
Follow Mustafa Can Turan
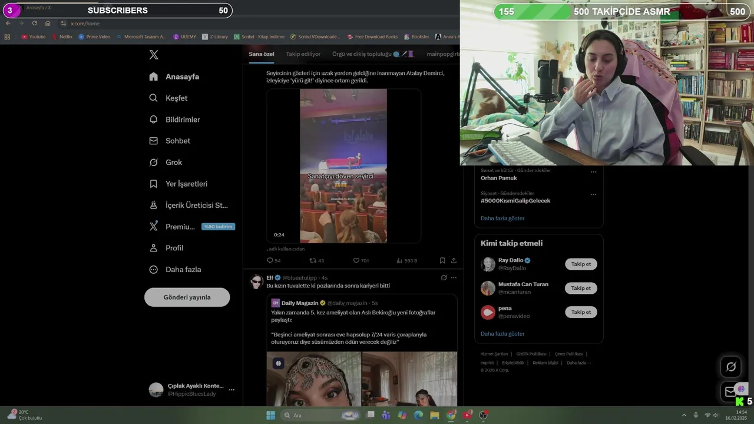[x=581, y=288]
